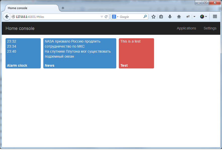Reload the page with the refresh icon
Screen dimensions: 222x151
tap(106, 17)
